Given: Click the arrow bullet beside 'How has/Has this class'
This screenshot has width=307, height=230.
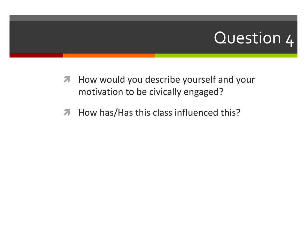Looking at the screenshot, I should [67, 113].
